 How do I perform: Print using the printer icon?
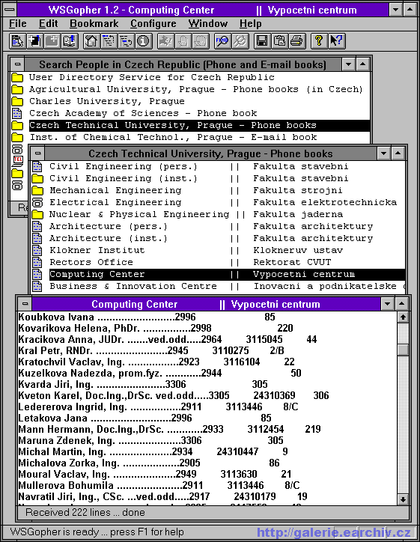point(296,41)
